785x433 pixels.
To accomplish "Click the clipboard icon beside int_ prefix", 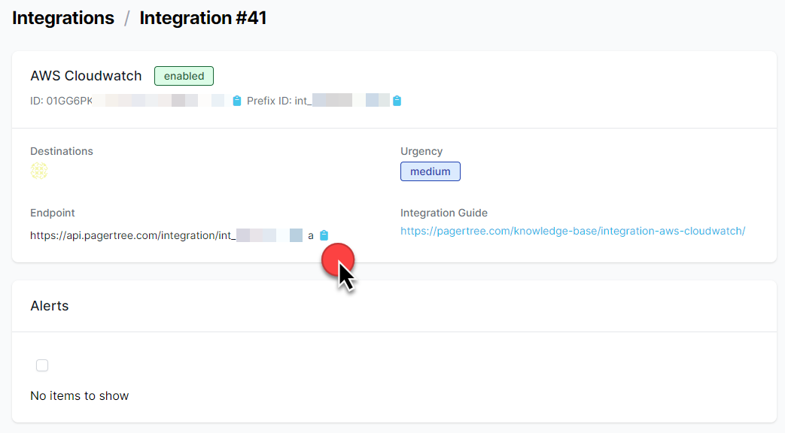I will (397, 100).
